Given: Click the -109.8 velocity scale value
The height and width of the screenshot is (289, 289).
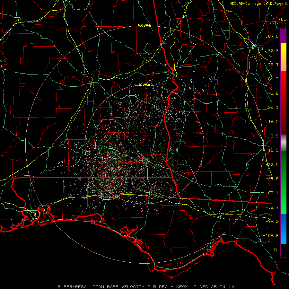Looking at the screenshot, I should [271, 236].
